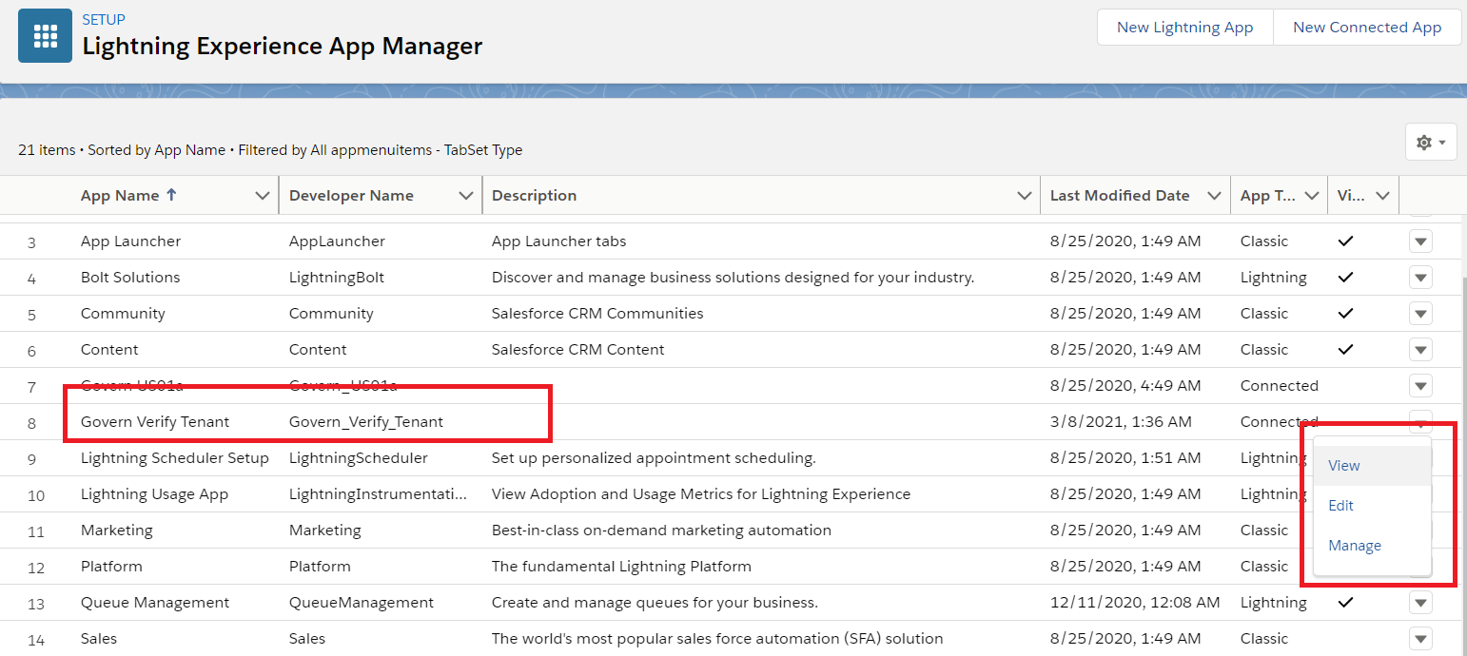This screenshot has height=656, width=1467.
Task: Click 'The fundamental Lightning Platform' description
Action: pyautogui.click(x=621, y=567)
